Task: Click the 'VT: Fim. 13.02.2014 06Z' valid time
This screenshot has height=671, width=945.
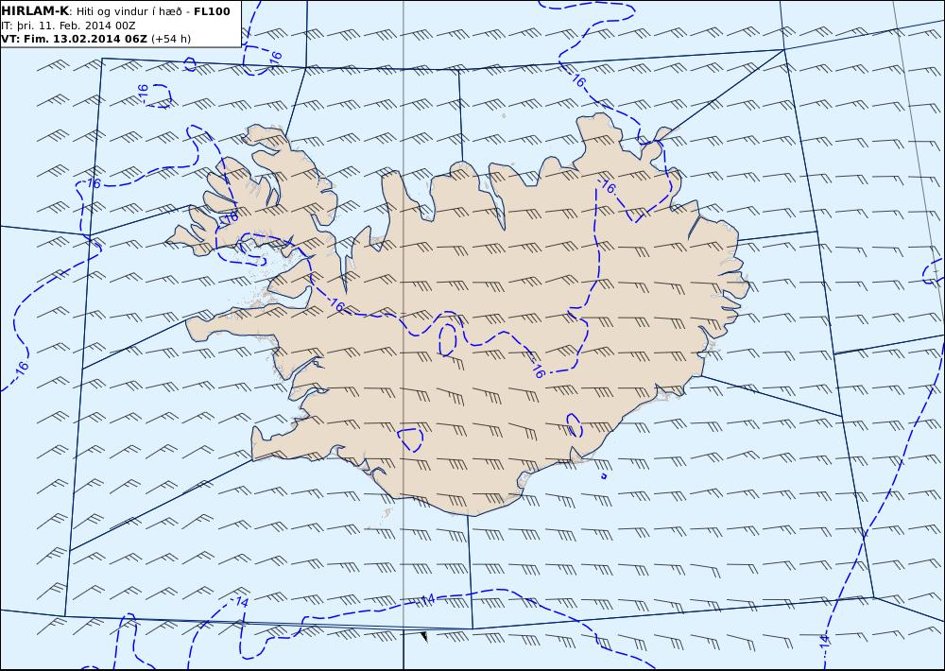Action: 74,39
